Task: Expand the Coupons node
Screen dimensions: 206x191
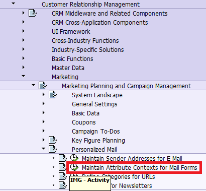Action: point(44,122)
